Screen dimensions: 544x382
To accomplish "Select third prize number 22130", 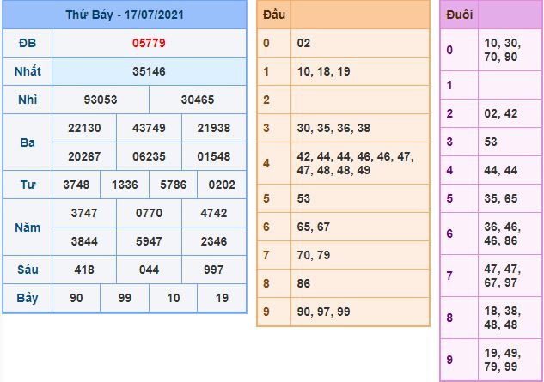I will tap(84, 128).
